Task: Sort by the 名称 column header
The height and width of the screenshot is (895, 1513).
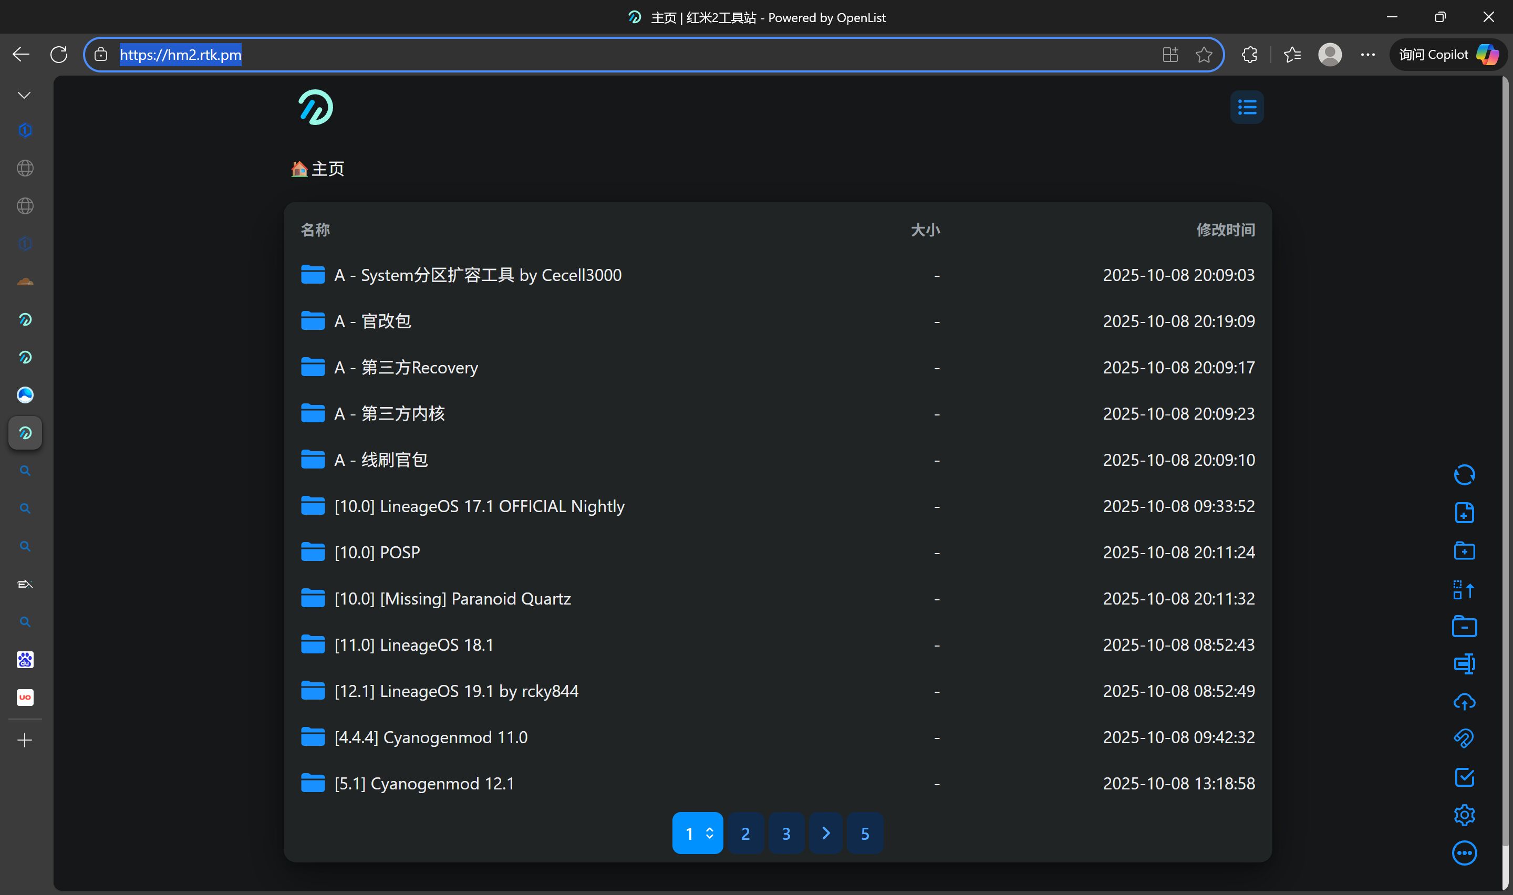Action: click(x=315, y=230)
